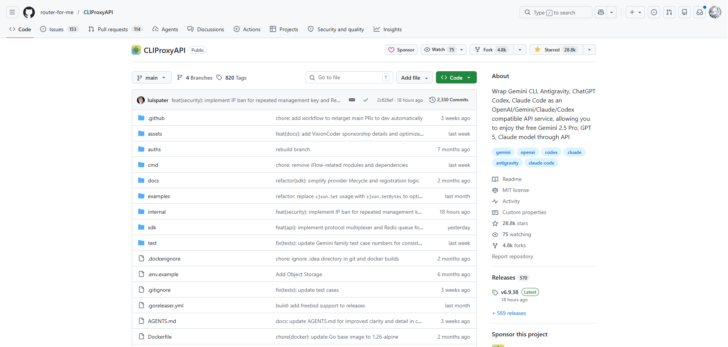Open the Copilot chat icon
The height and width of the screenshot is (347, 728).
[x=601, y=12]
